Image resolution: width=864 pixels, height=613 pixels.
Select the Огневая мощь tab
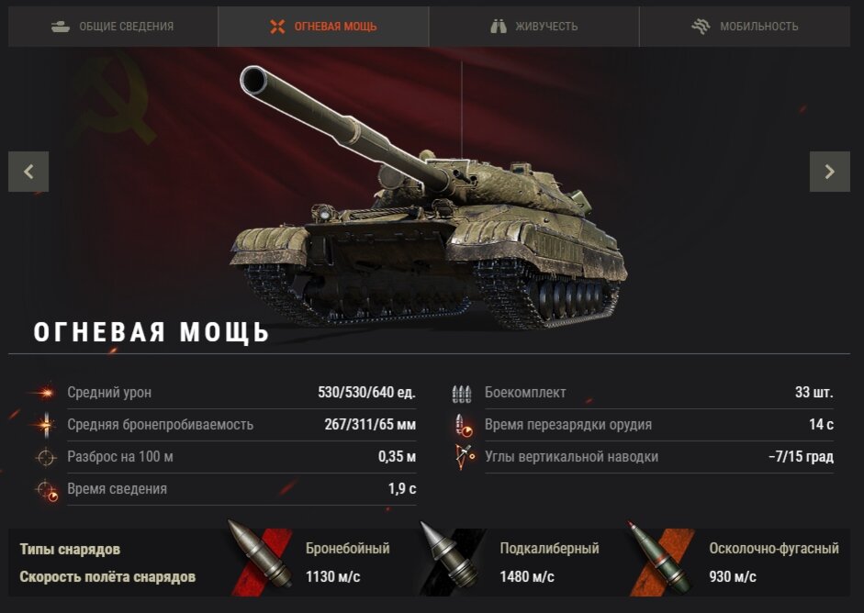point(323,27)
